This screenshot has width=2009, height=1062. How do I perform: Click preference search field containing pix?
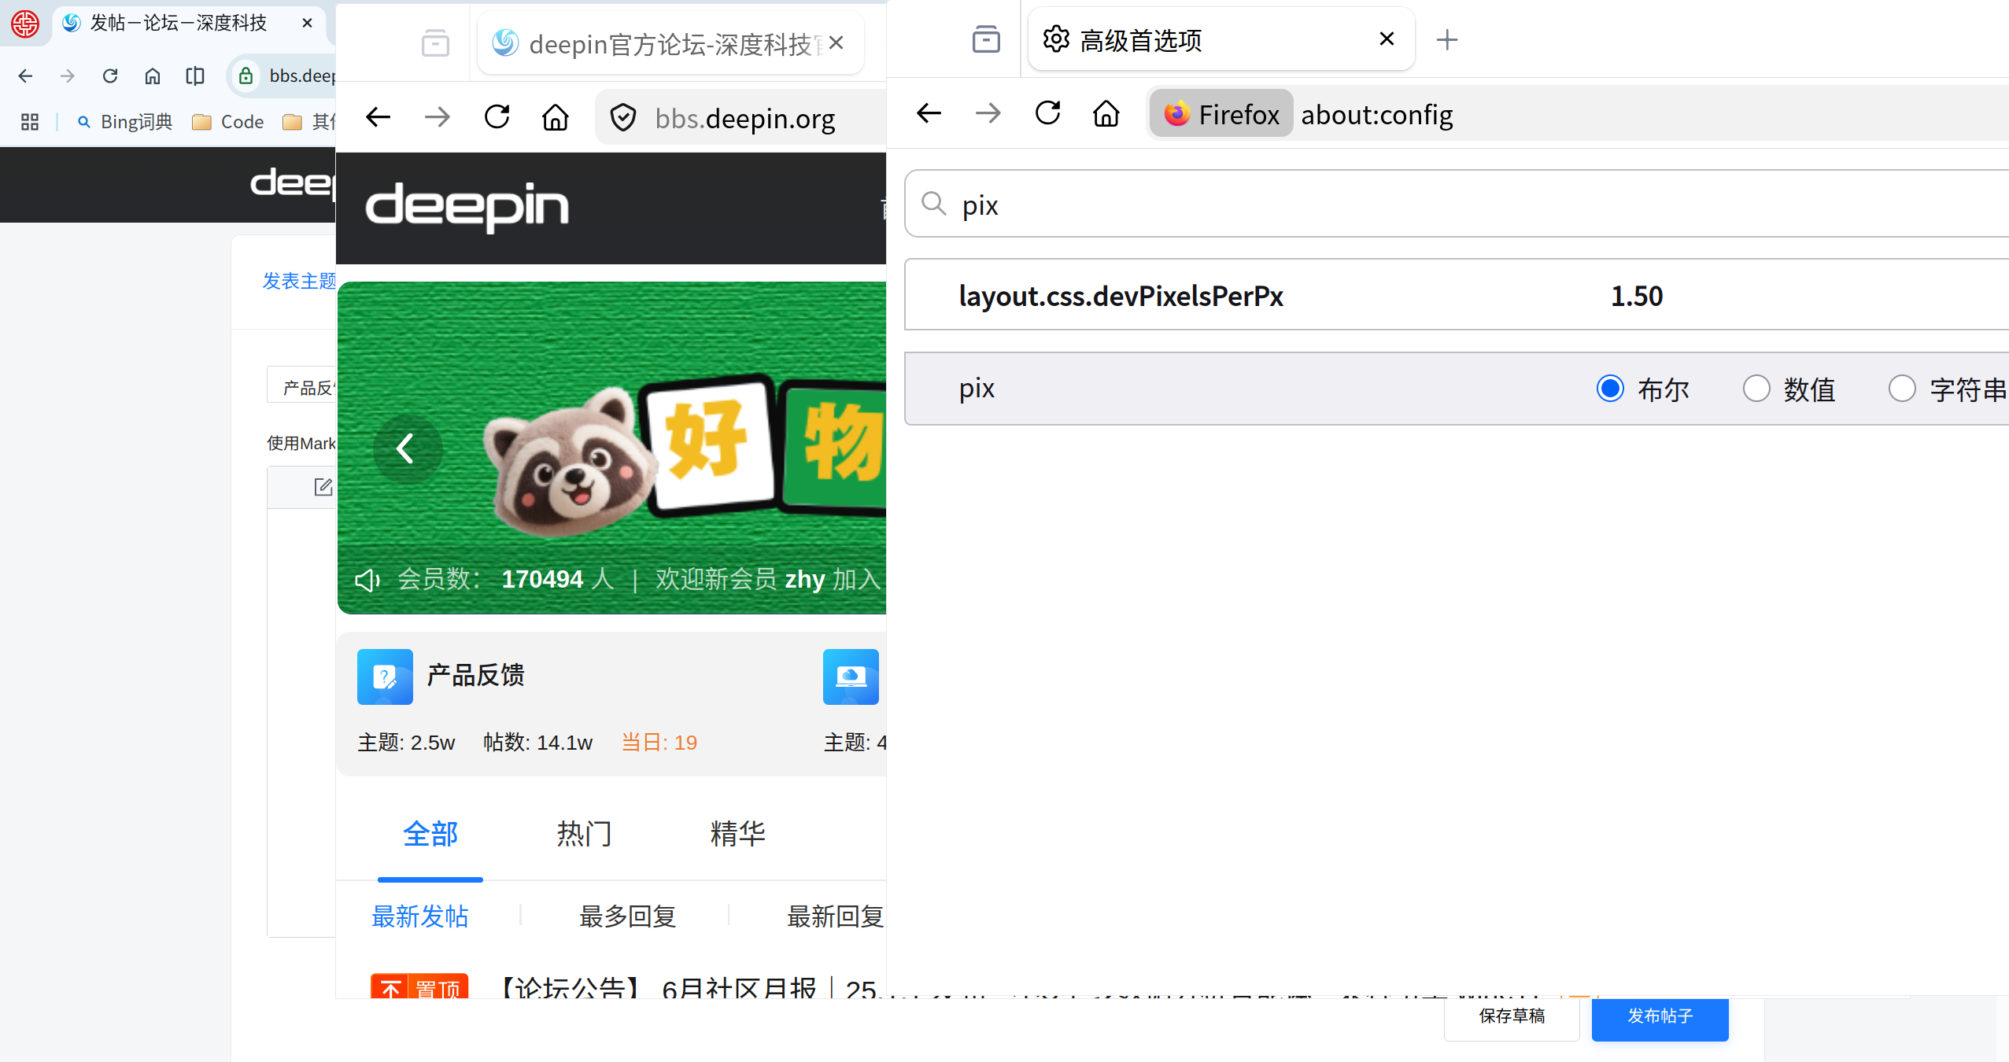coord(1457,204)
